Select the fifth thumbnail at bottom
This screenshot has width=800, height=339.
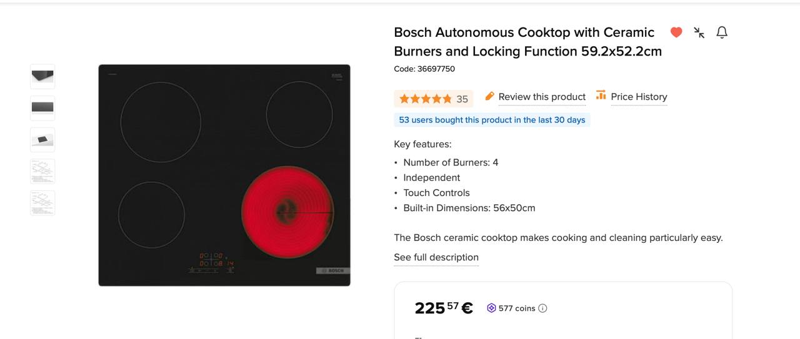point(42,203)
